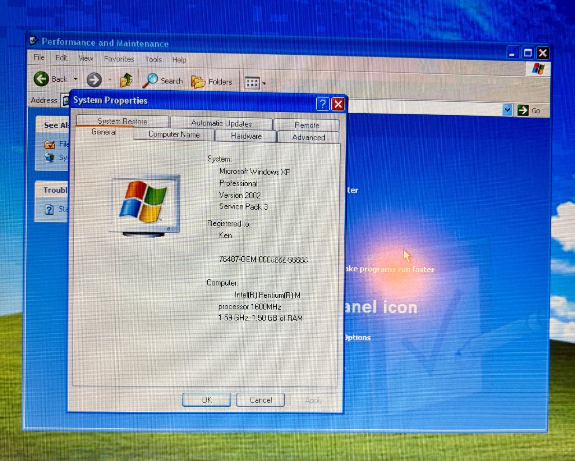This screenshot has height=461, width=575.
Task: Click the Go arrow button
Action: (x=523, y=110)
